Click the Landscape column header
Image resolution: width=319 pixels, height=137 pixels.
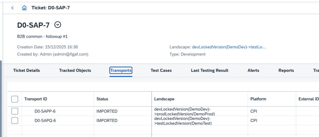point(200,99)
